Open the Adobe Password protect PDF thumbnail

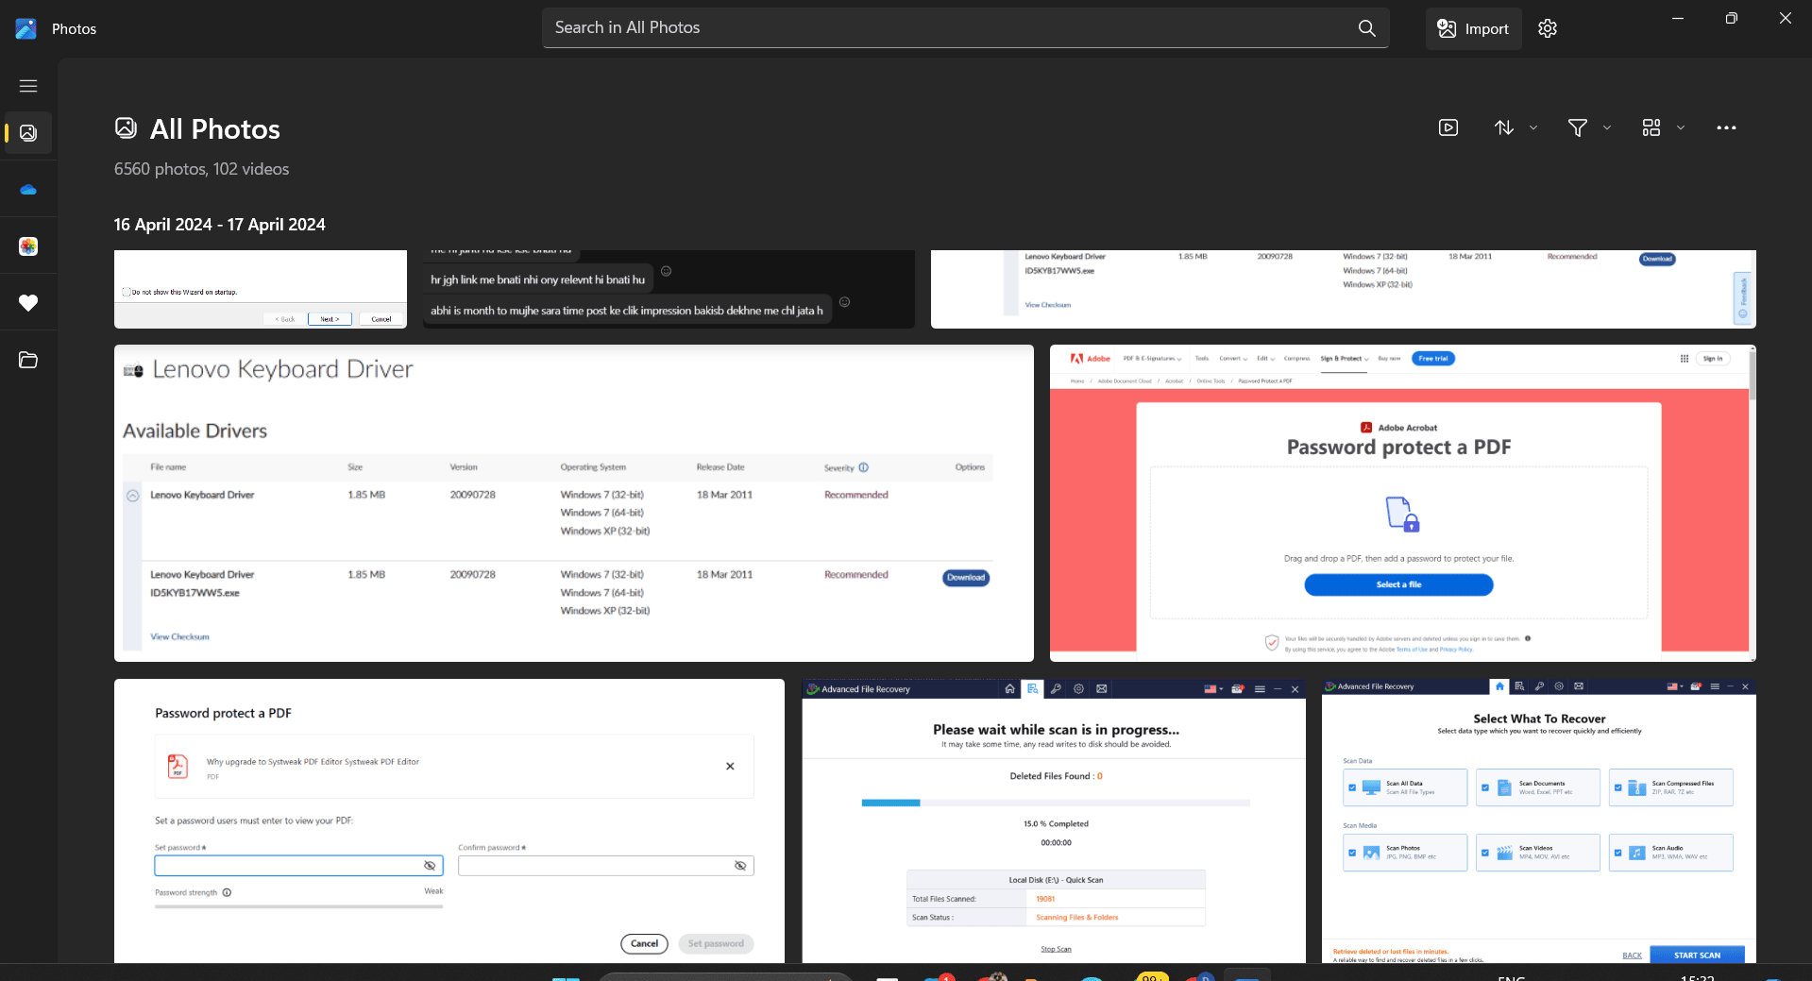[1402, 502]
